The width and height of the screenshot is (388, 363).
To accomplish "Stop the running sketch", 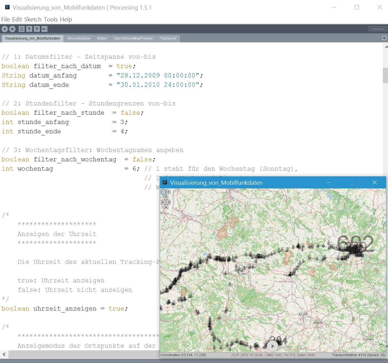I will coord(12,29).
